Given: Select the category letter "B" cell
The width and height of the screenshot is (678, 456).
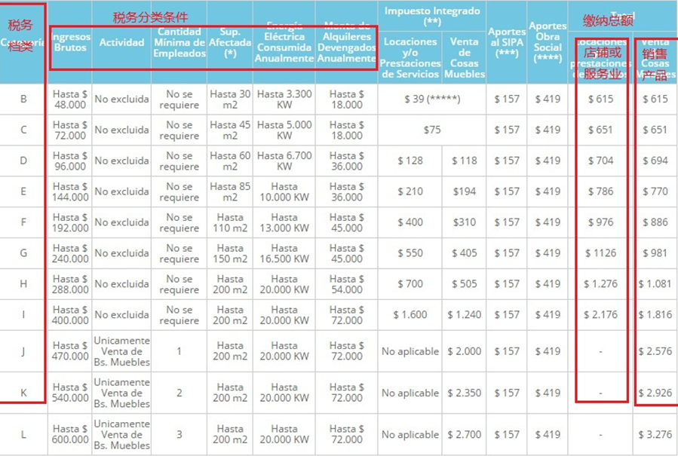Looking at the screenshot, I should click(23, 99).
